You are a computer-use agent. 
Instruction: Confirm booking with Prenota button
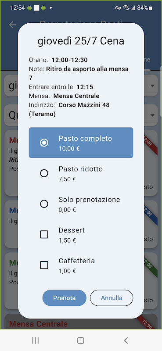point(64,298)
